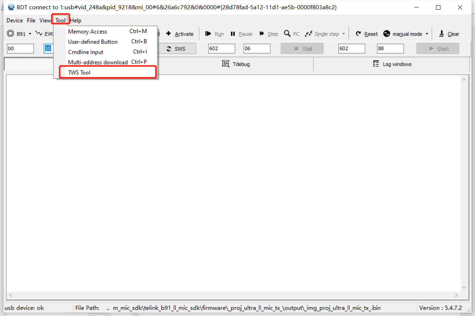Image resolution: width=475 pixels, height=316 pixels.
Task: Select TWS Tool from Tool menu
Action: click(x=79, y=72)
